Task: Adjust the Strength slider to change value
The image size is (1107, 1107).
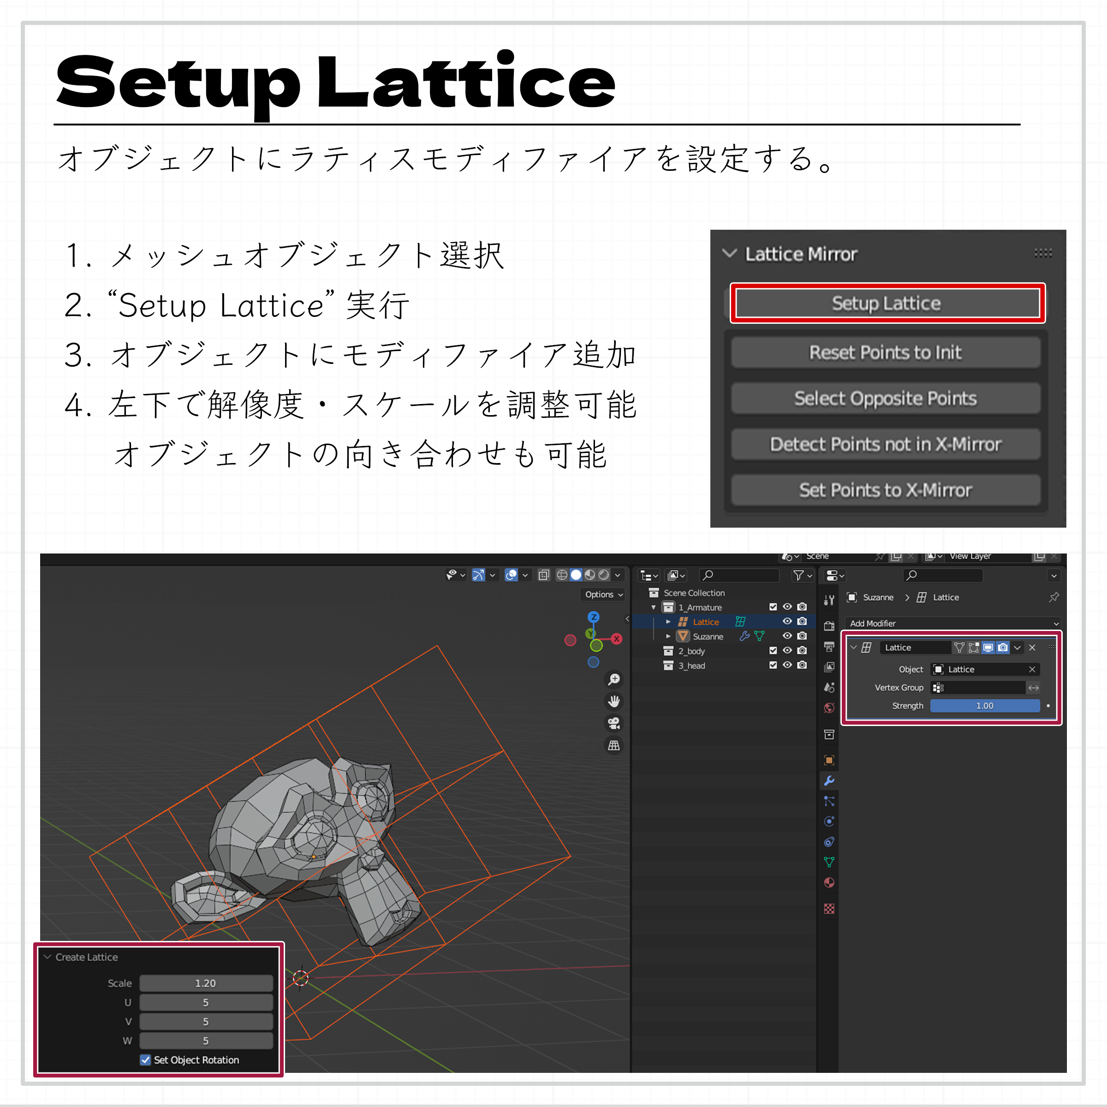Action: click(x=984, y=705)
